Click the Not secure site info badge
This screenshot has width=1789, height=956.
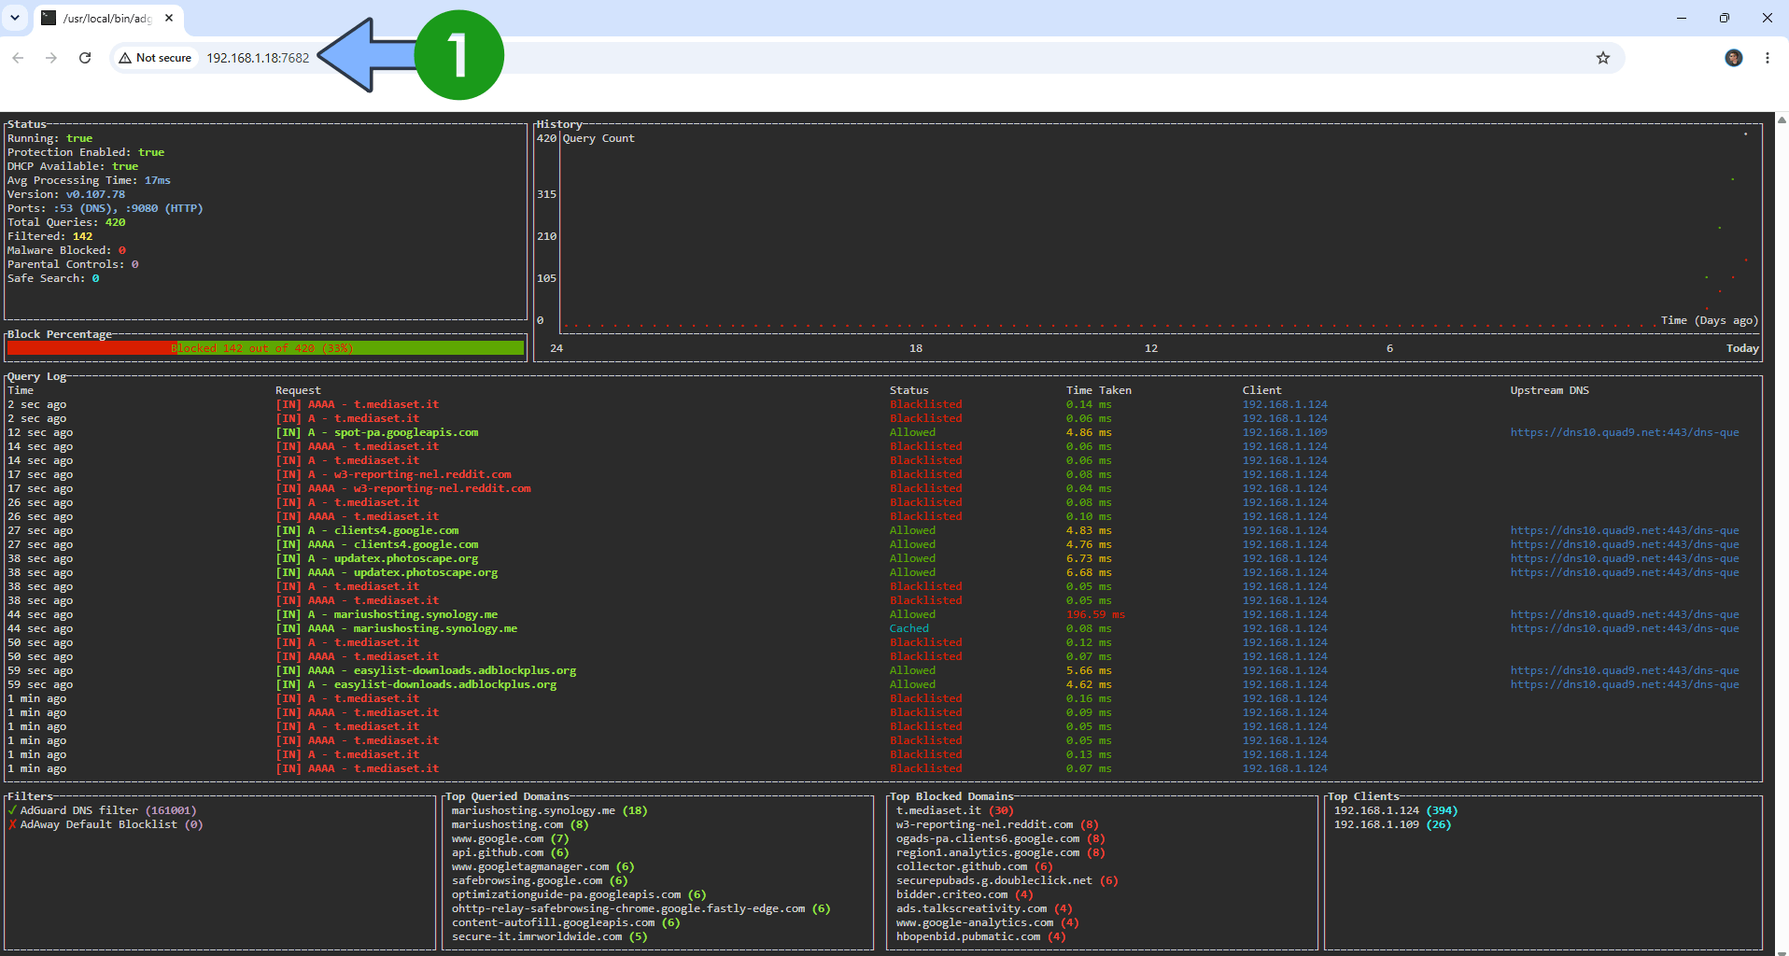coord(155,58)
